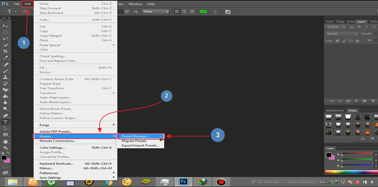Screen dimensions: 378x187
Task: Choose Preset Manager from submenu
Action: [135, 136]
